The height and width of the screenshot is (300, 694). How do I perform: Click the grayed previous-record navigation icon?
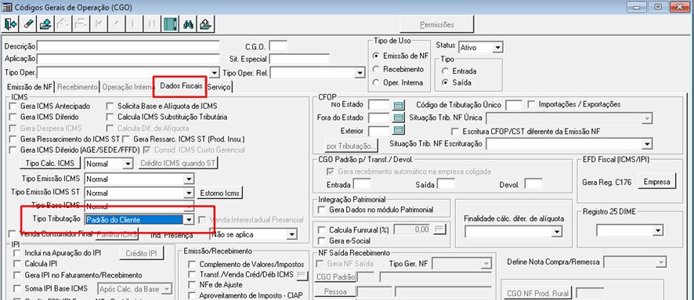click(116, 24)
